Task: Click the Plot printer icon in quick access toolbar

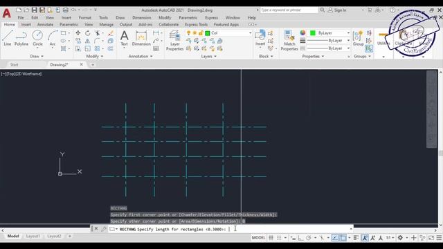Action: (66, 10)
